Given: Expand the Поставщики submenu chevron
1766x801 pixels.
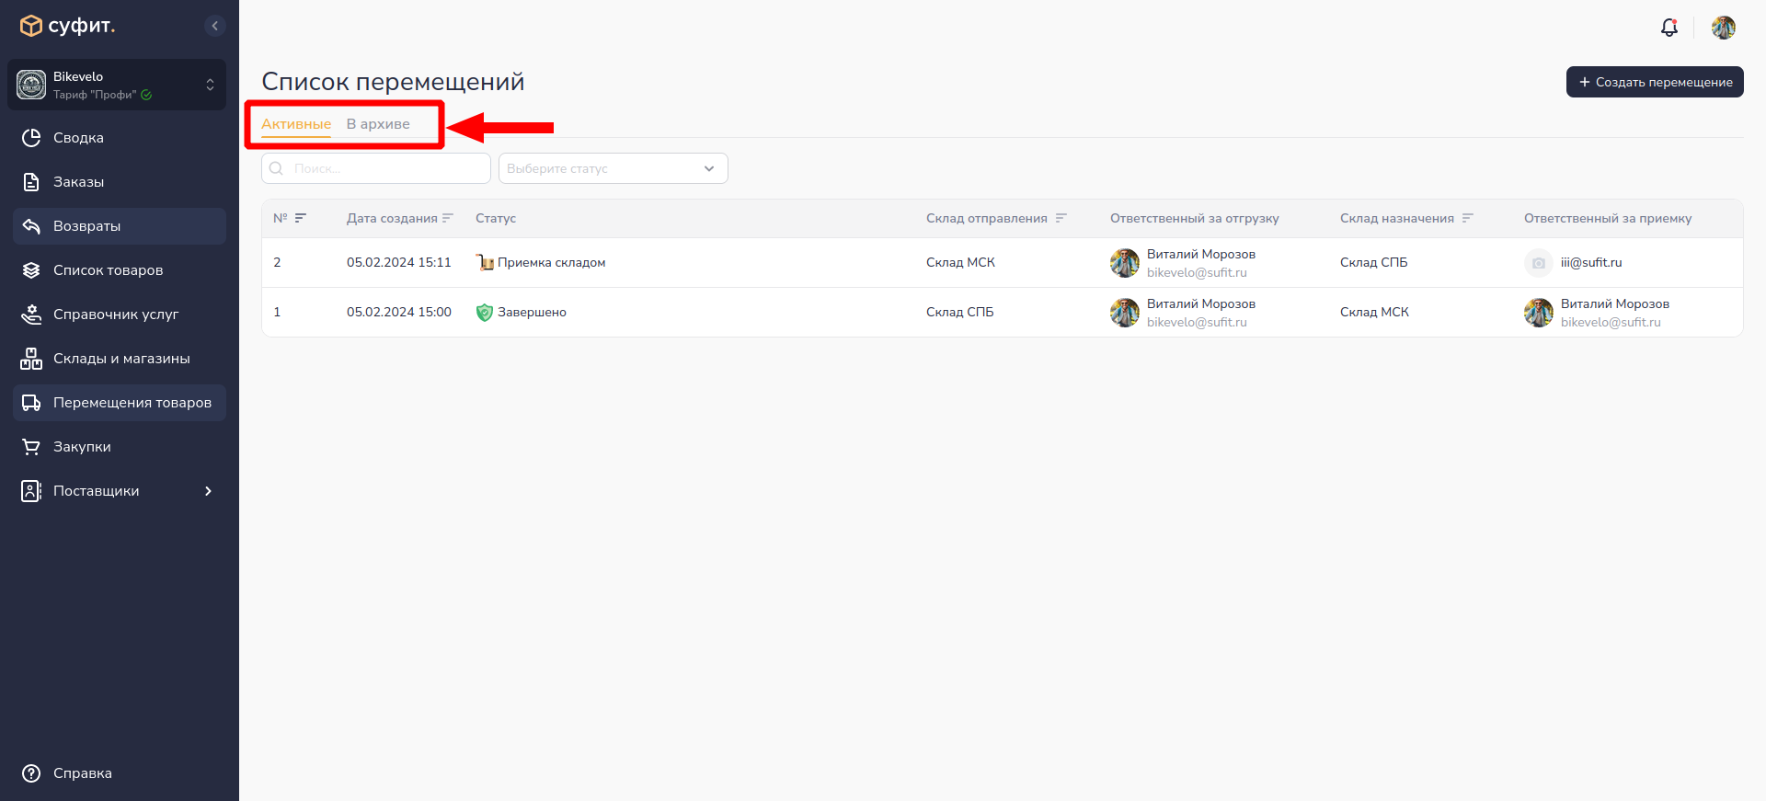Looking at the screenshot, I should (209, 491).
